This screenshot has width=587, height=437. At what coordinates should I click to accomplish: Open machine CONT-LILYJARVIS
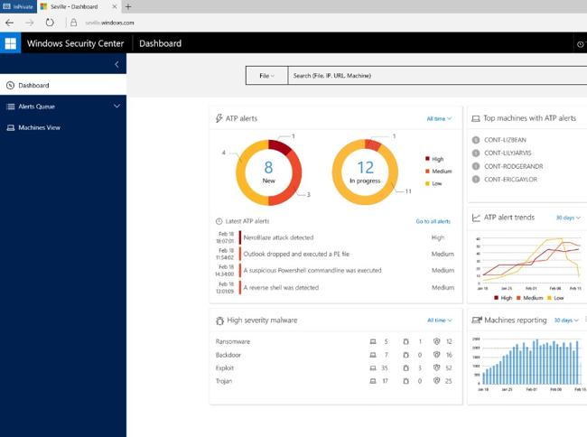(508, 153)
